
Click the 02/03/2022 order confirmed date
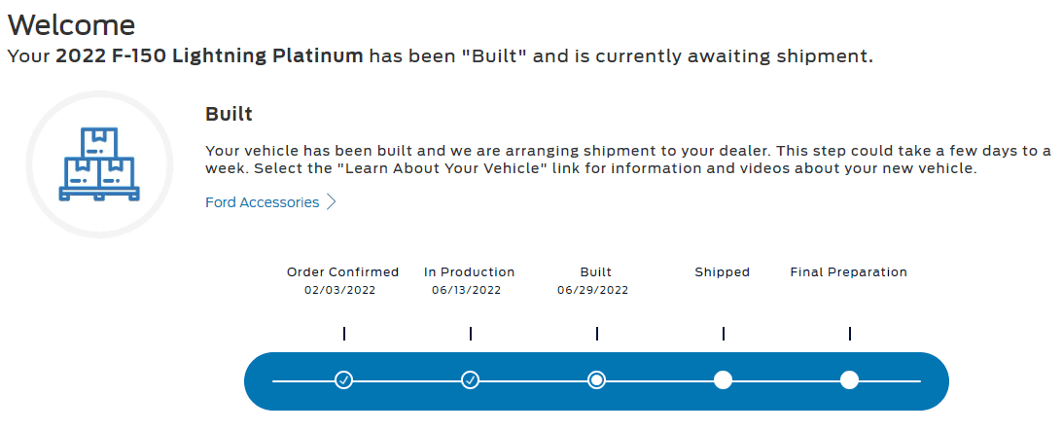(339, 290)
